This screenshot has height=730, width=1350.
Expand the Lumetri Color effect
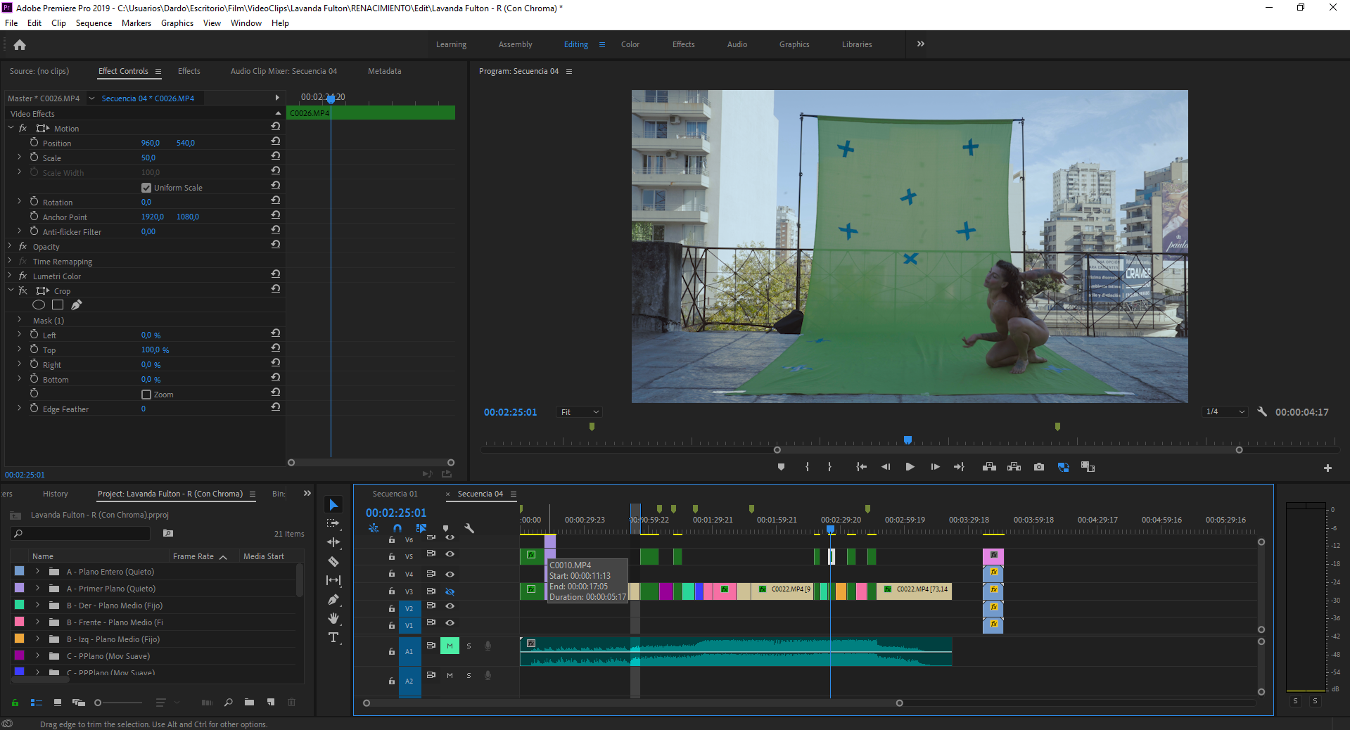(x=10, y=276)
